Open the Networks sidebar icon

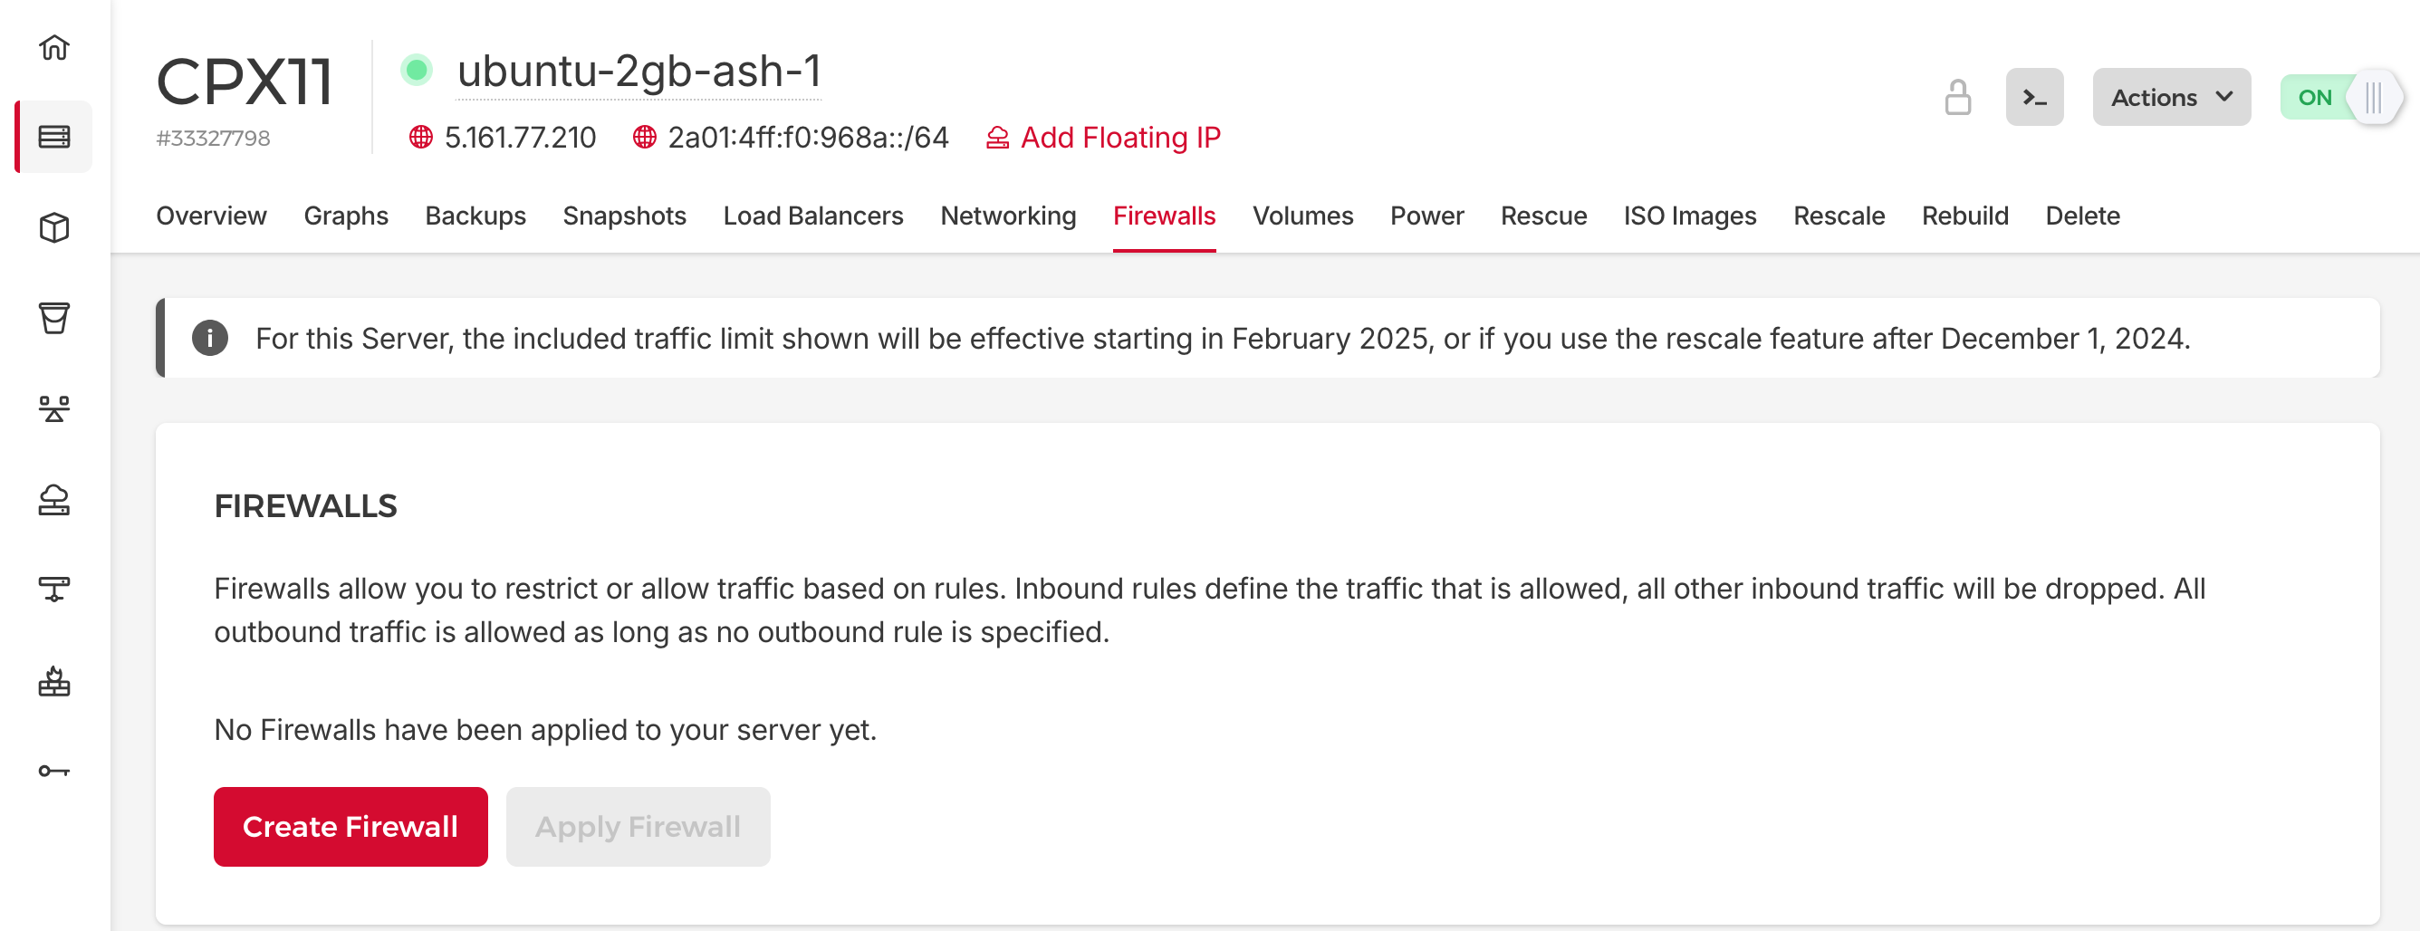pos(54,589)
